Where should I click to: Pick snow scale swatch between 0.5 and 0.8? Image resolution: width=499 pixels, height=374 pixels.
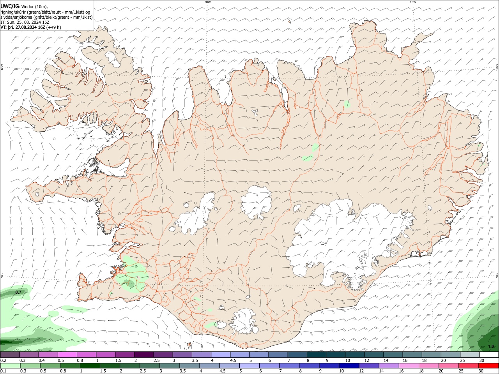67,355
